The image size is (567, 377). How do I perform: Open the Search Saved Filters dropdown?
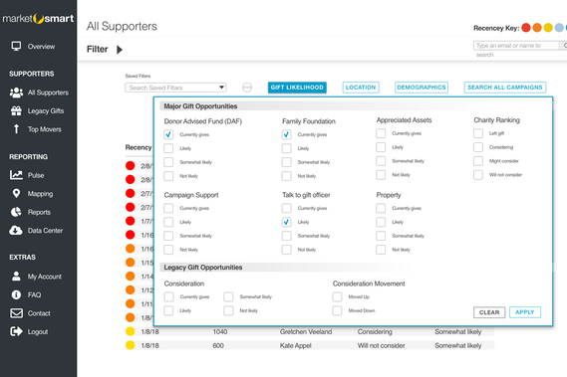tap(175, 88)
